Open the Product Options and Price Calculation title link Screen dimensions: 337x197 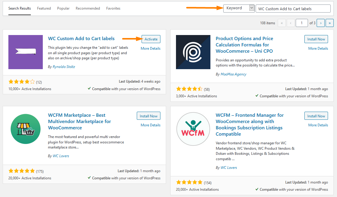[x=244, y=45]
